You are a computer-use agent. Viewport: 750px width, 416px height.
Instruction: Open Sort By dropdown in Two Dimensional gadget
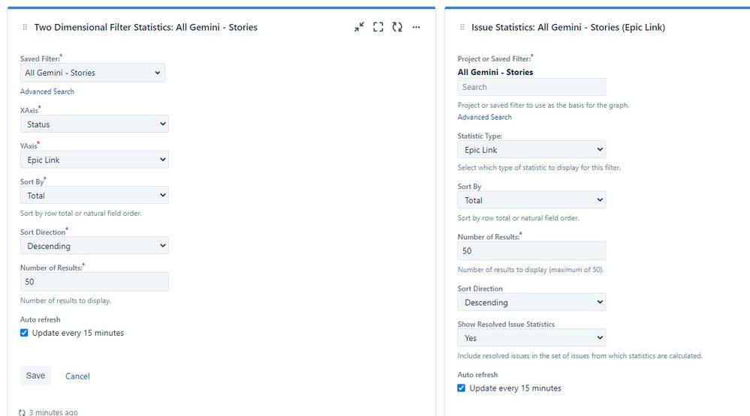click(95, 196)
